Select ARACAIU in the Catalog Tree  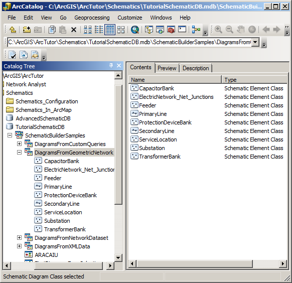(46, 255)
